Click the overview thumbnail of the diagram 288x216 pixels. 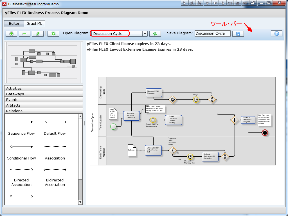44,63
